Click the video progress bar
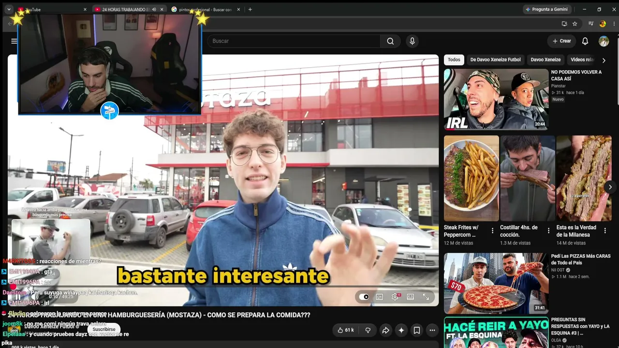Image resolution: width=619 pixels, height=348 pixels. (x=223, y=287)
